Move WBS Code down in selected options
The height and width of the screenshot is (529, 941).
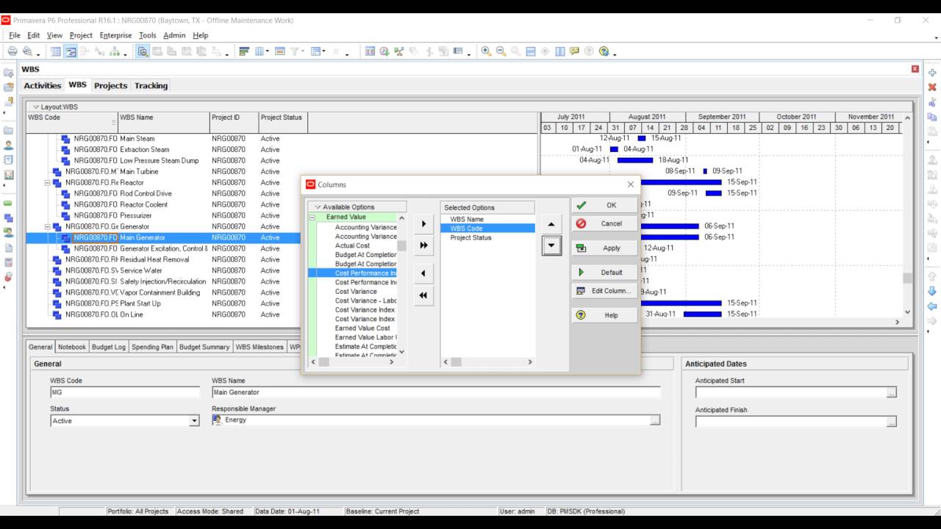point(551,245)
